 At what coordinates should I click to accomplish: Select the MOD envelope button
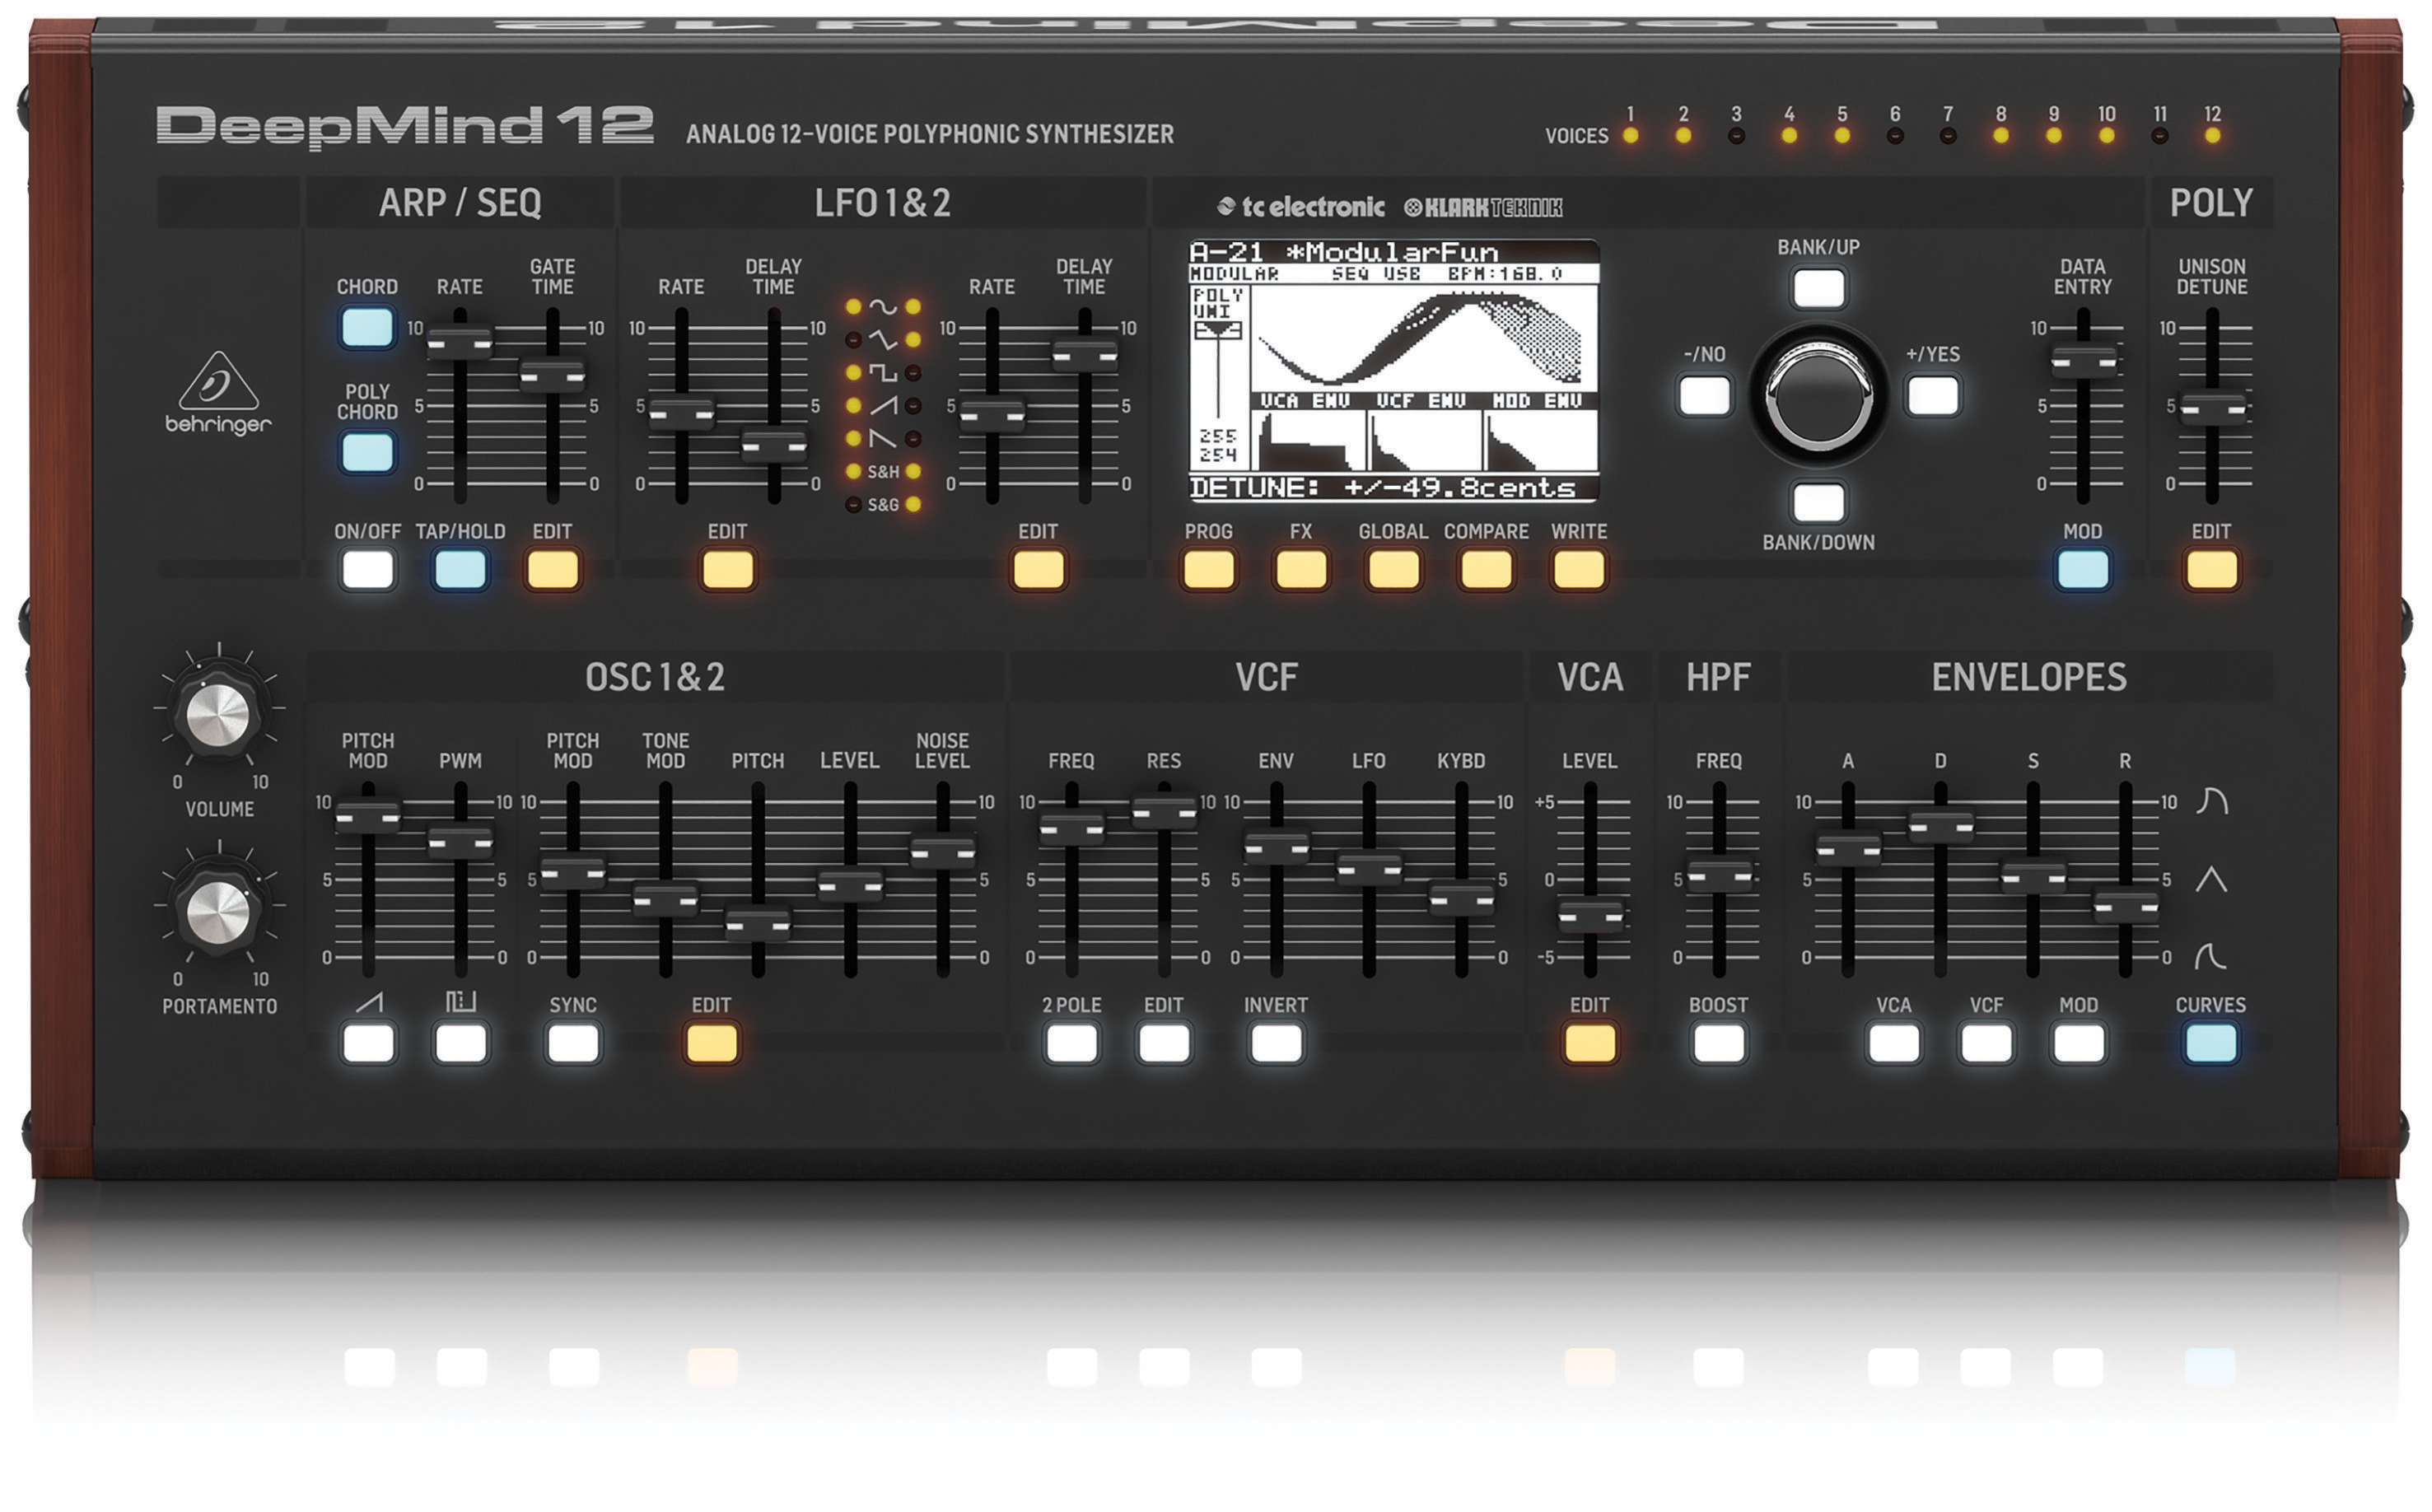click(x=2078, y=1043)
